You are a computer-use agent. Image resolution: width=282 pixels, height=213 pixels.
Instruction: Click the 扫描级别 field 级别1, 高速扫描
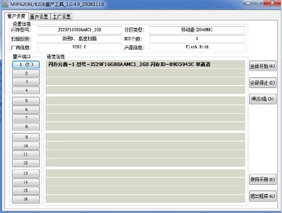(80, 38)
